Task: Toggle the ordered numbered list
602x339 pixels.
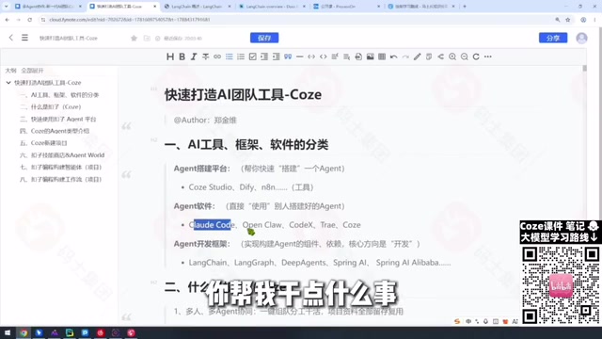Action: (x=241, y=56)
